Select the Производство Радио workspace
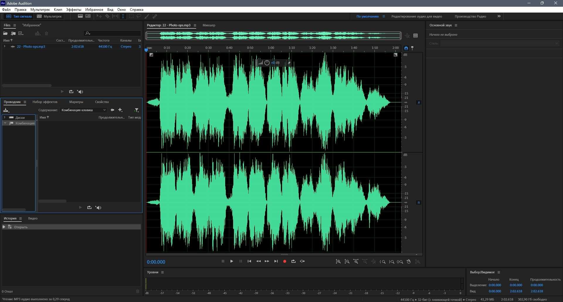Screen dimensions: 563x302 [470, 16]
